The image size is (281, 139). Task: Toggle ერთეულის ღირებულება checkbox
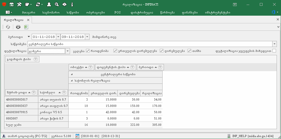point(115,51)
